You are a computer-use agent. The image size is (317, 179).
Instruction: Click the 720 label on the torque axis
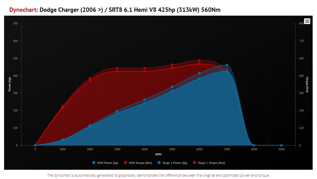coord(301,41)
